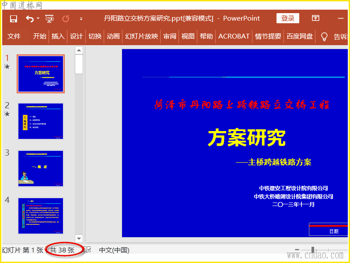Image resolution: width=350 pixels, height=263 pixels.
Task: Click the Redo/Repeat icon
Action: (x=66, y=19)
